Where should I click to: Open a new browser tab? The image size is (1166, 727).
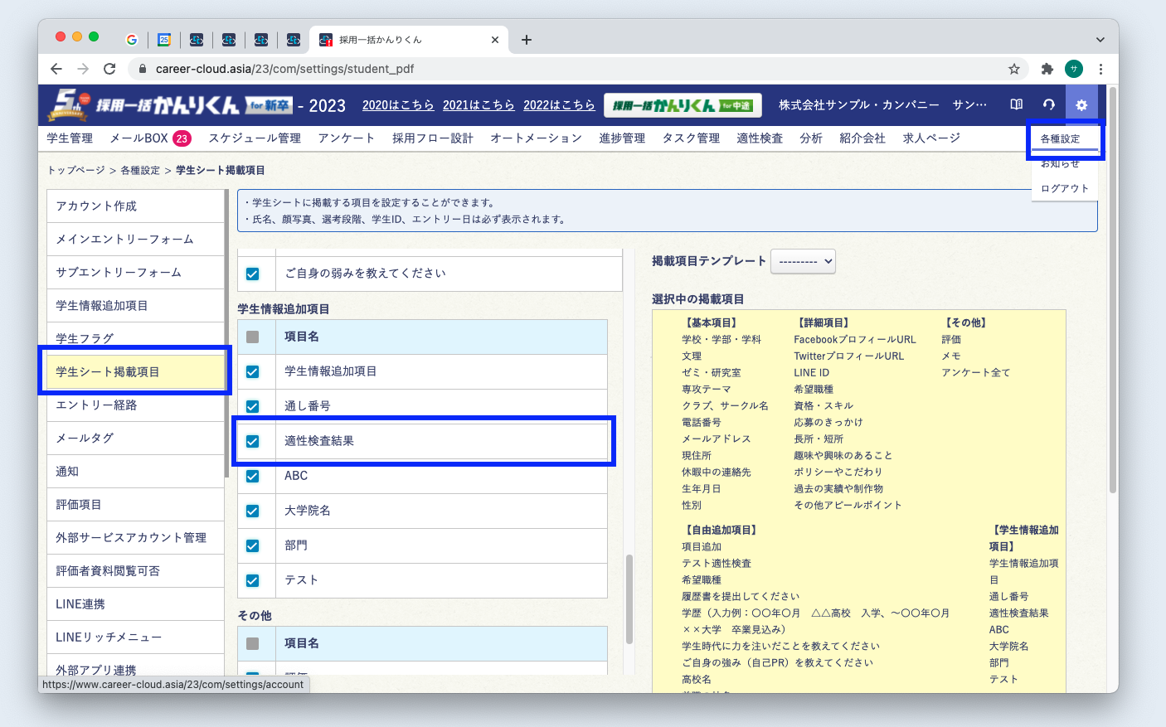[x=527, y=40]
